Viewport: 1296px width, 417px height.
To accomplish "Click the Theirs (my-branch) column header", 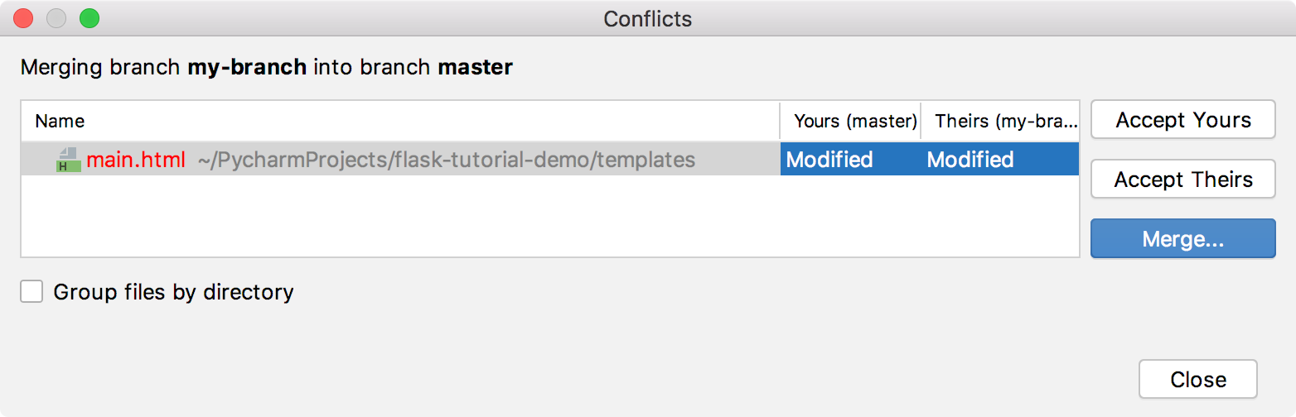I will pyautogui.click(x=1006, y=122).
